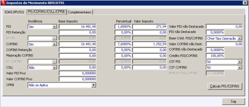249x107 pixels.
Task: Open the COFINS Incidência dropdown
Action: (x=54, y=44)
